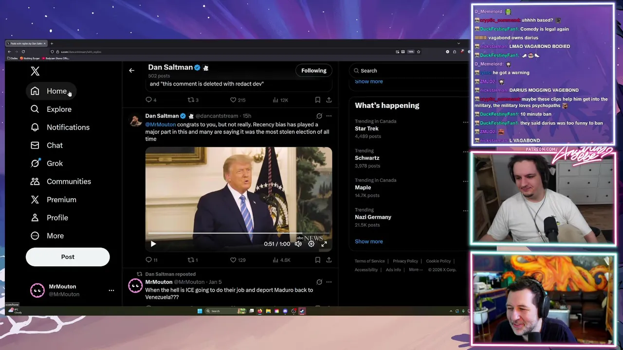Expand the footer More dropdown

tap(416, 270)
